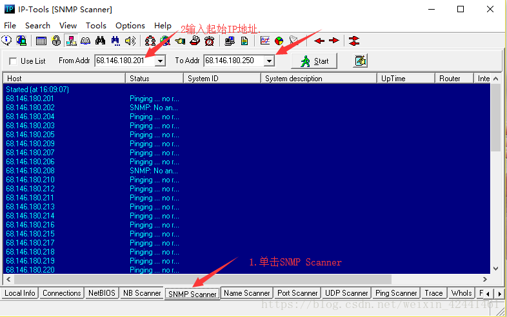Select the highlighted network computers SNMP Scanner icon

click(71, 41)
